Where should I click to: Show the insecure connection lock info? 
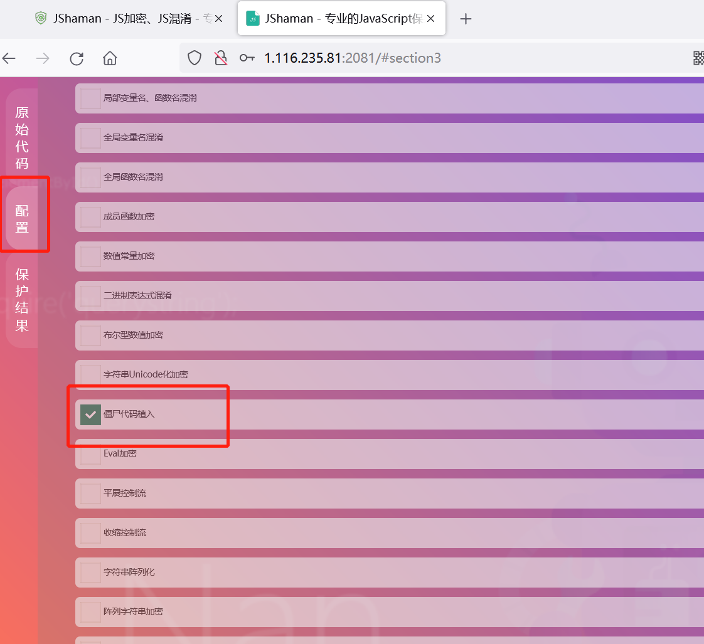pyautogui.click(x=220, y=58)
